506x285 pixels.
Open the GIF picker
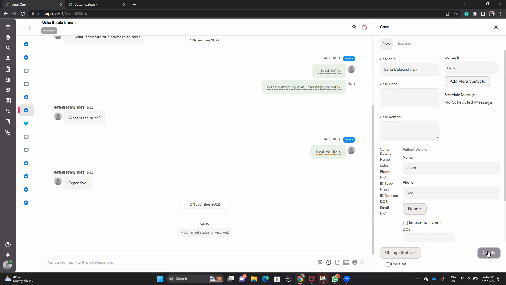click(346, 262)
